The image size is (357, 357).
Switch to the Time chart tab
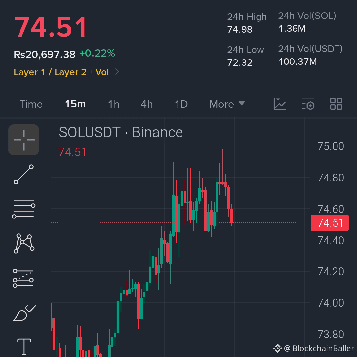point(31,104)
